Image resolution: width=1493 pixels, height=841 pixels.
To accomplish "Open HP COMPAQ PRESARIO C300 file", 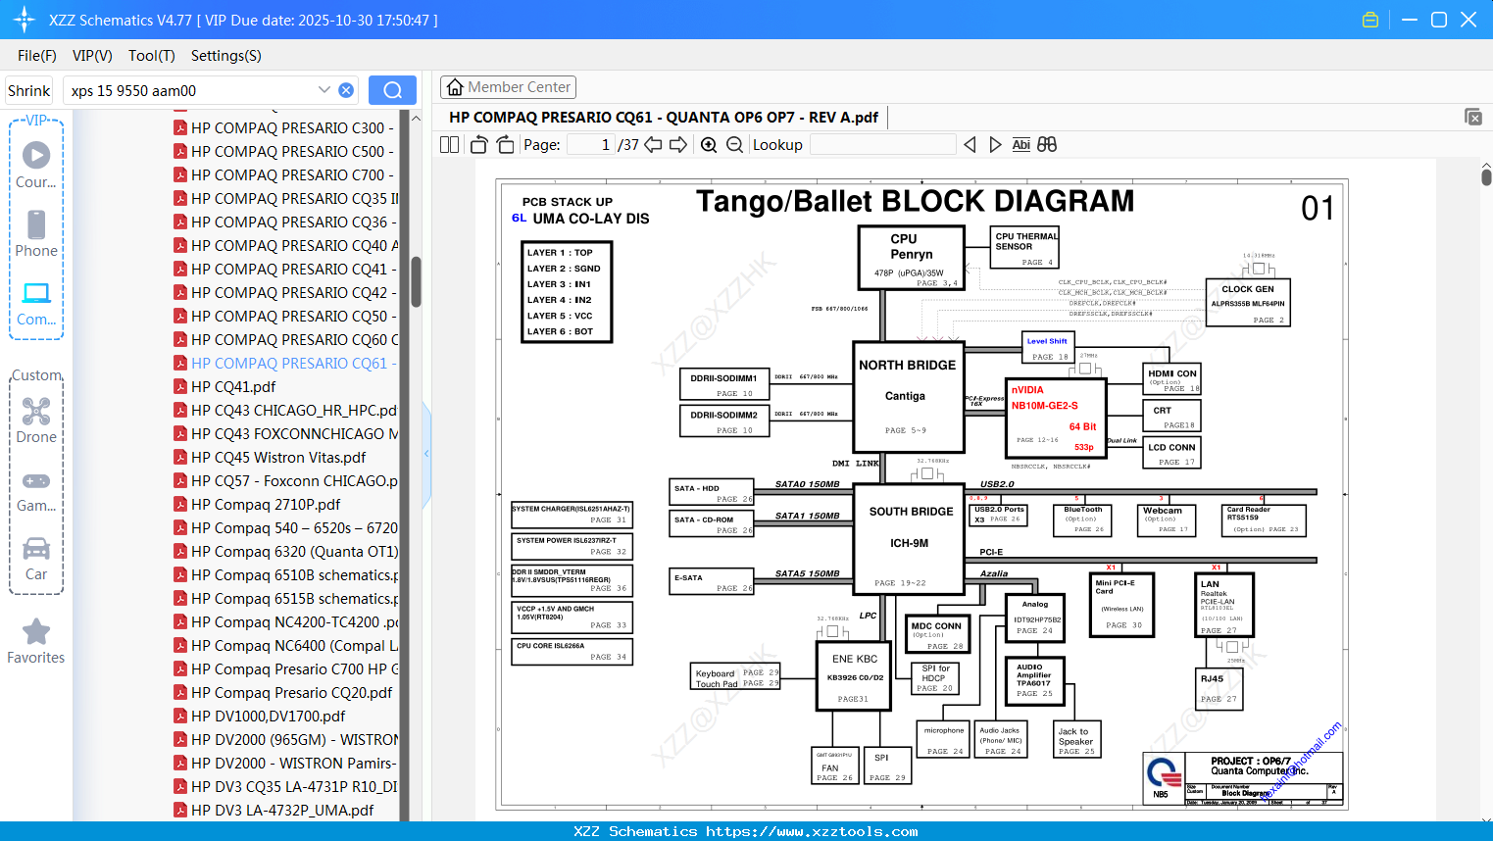I will tap(284, 127).
